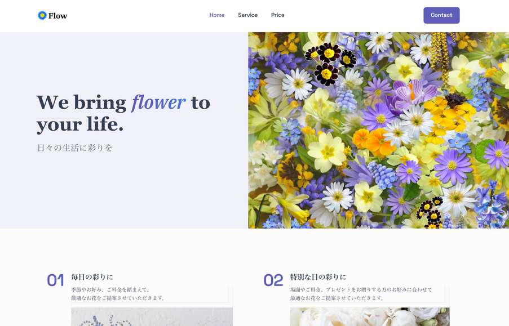Click the colorful flowers hero image
Viewport: 509px width, 326px height.
click(378, 130)
